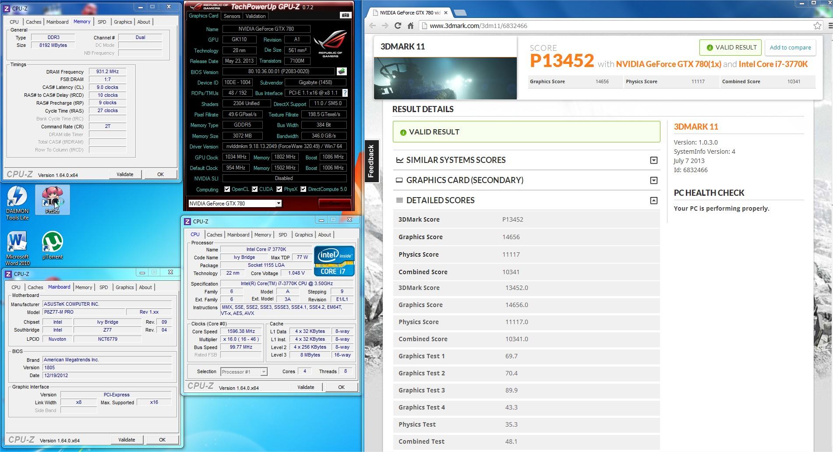Toggle the CUDA checkbox in GPU-Z
833x452 pixels.
(x=254, y=189)
